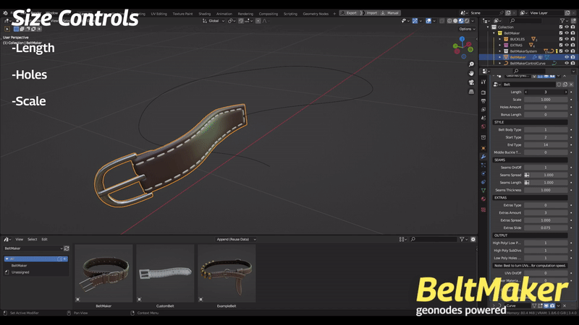Open the Tool properties tab icon
579x325 pixels.
(483, 82)
